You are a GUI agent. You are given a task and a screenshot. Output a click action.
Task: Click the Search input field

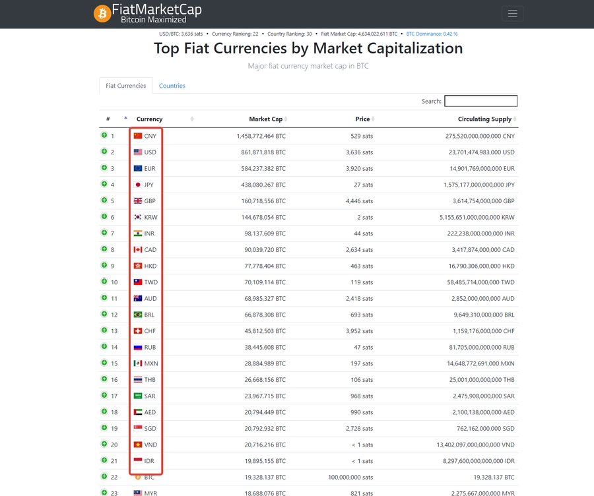click(480, 101)
